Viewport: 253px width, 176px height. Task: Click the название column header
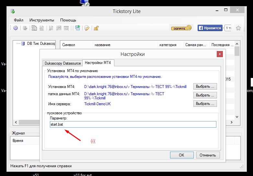coord(125,45)
